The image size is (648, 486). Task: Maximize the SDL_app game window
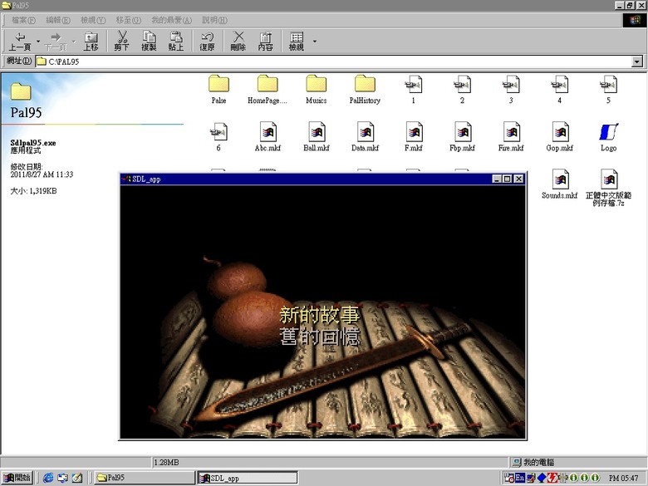507,179
